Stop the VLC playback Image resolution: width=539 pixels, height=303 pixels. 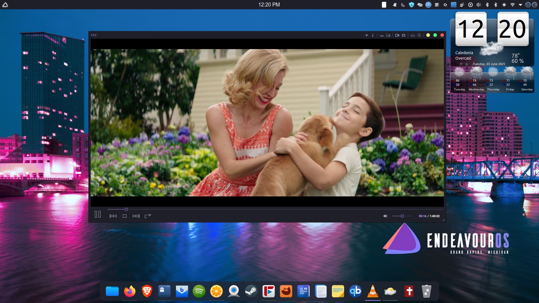pos(125,216)
